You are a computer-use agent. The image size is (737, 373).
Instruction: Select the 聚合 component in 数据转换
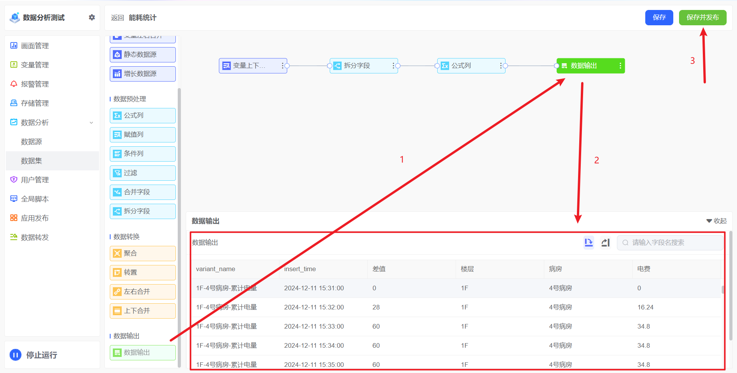[x=142, y=253]
